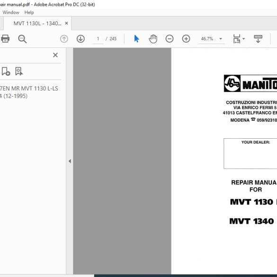Activate the Hand pan tool

153,39
